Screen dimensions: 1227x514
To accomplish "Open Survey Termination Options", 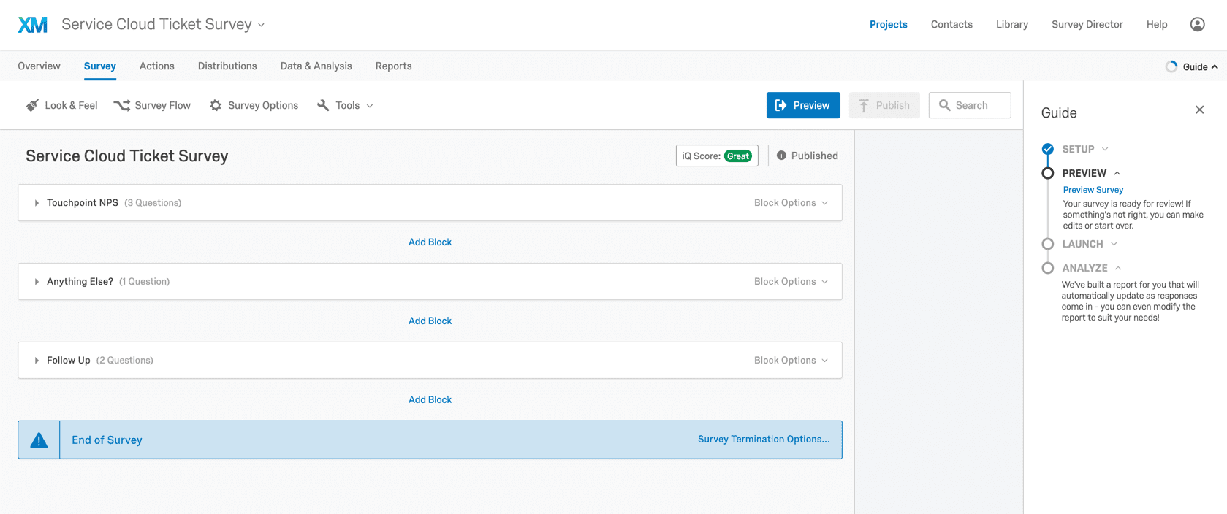I will point(764,440).
